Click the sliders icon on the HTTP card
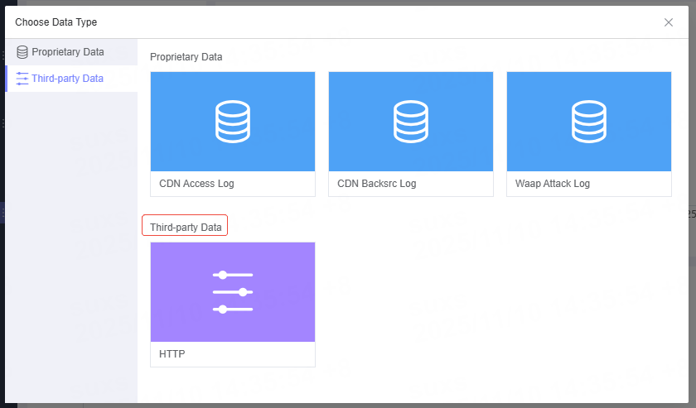Image resolution: width=696 pixels, height=408 pixels. (233, 291)
